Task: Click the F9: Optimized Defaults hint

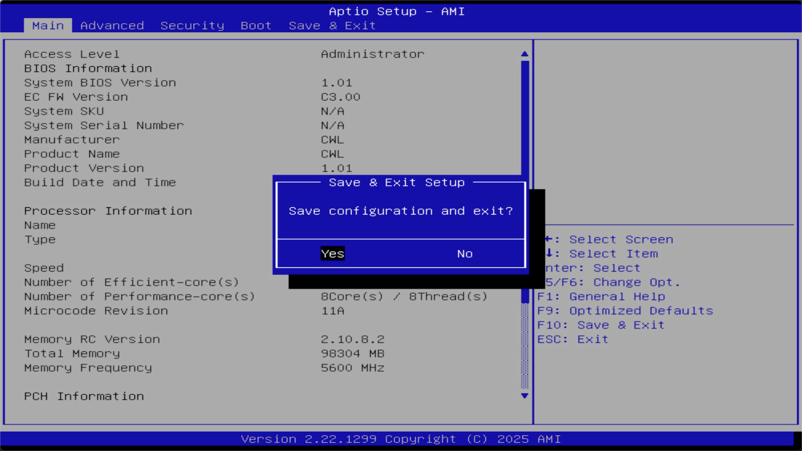Action: coord(625,311)
